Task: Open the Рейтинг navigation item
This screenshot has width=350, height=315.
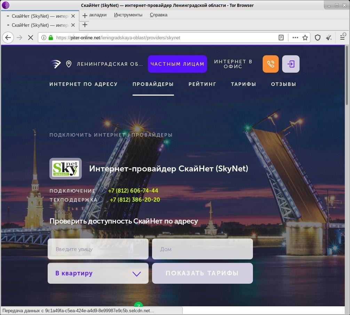Action: (x=202, y=84)
